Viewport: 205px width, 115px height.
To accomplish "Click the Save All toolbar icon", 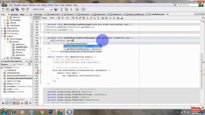I will tap(17, 9).
